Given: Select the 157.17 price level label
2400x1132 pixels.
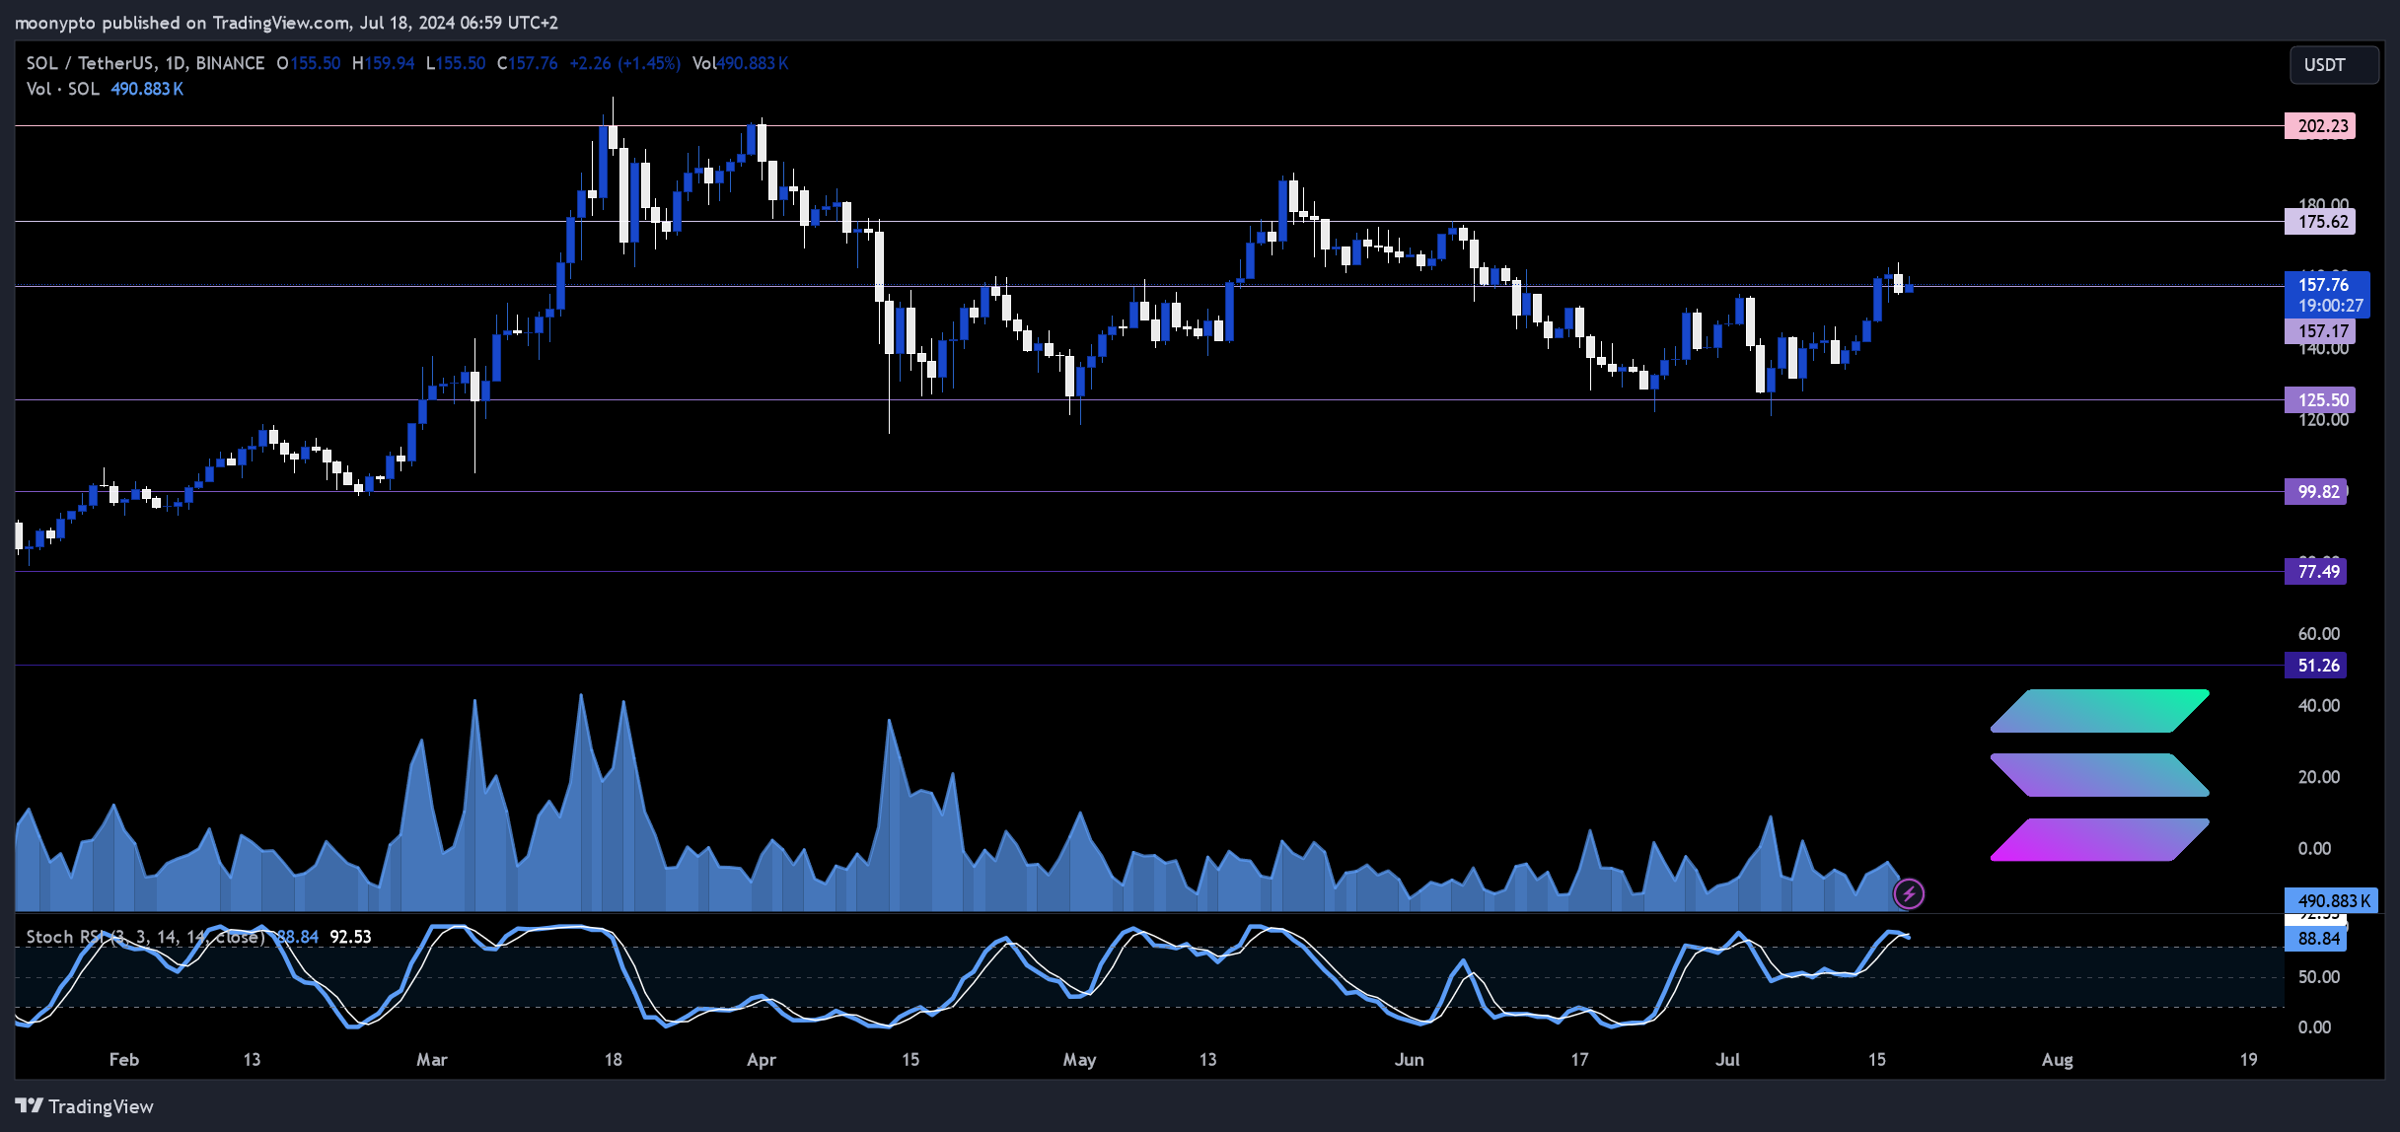Looking at the screenshot, I should 2319,331.
